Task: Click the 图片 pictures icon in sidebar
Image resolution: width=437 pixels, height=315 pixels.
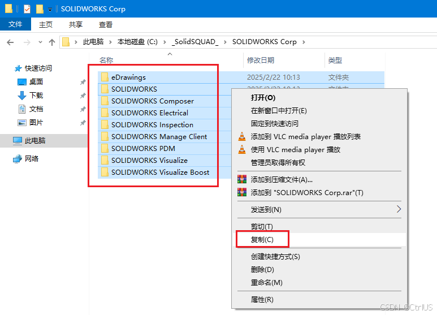Action: pyautogui.click(x=22, y=123)
